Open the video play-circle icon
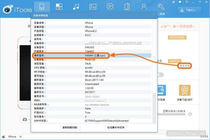Viewport: 210px width, 140px height. pos(110,6)
